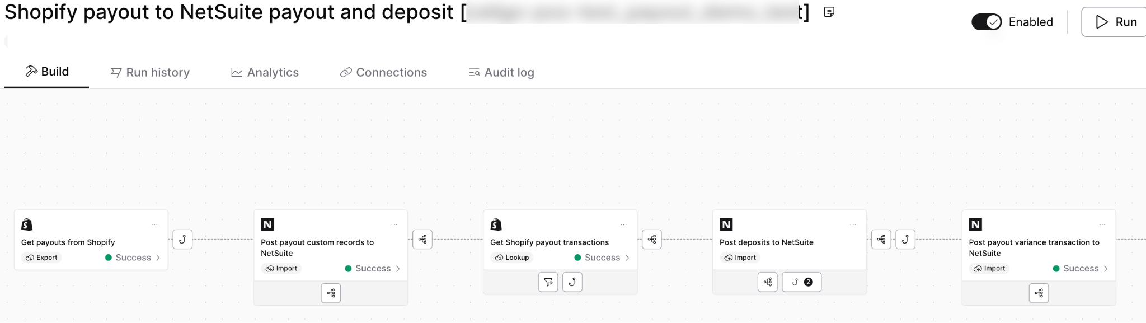
Task: Expand Success status on Get payouts from Shopify
Action: tap(133, 258)
